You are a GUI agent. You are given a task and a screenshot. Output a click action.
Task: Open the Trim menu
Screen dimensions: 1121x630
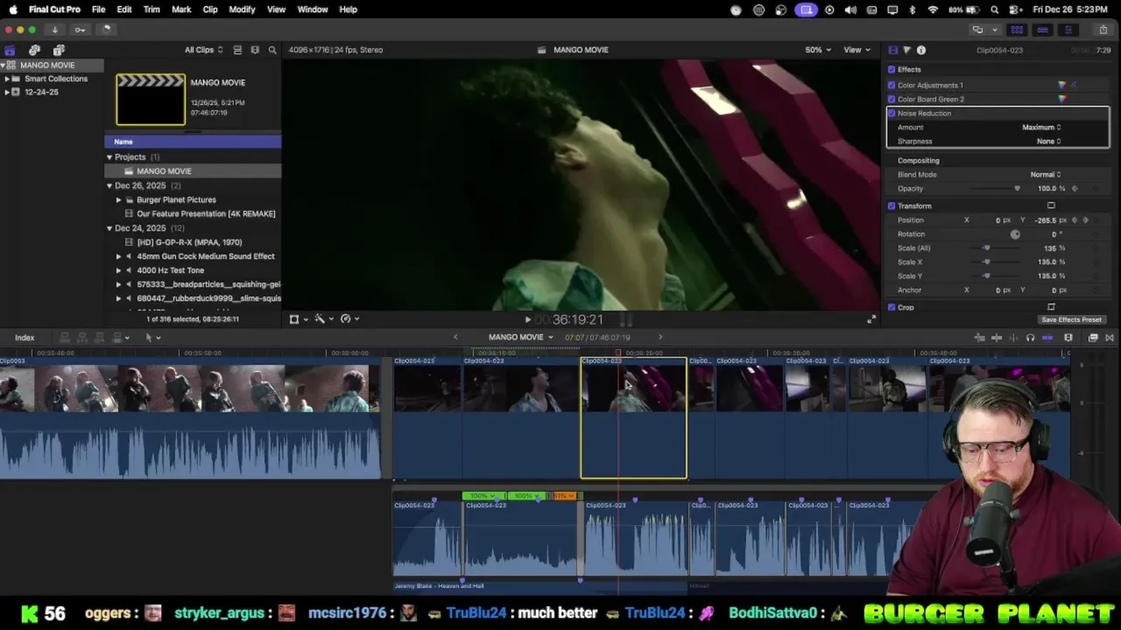pyautogui.click(x=152, y=10)
